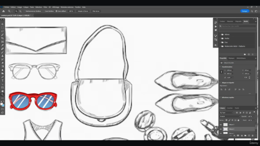Toggle lock transparent pixels icon
The width and height of the screenshot is (260, 146).
[226, 120]
